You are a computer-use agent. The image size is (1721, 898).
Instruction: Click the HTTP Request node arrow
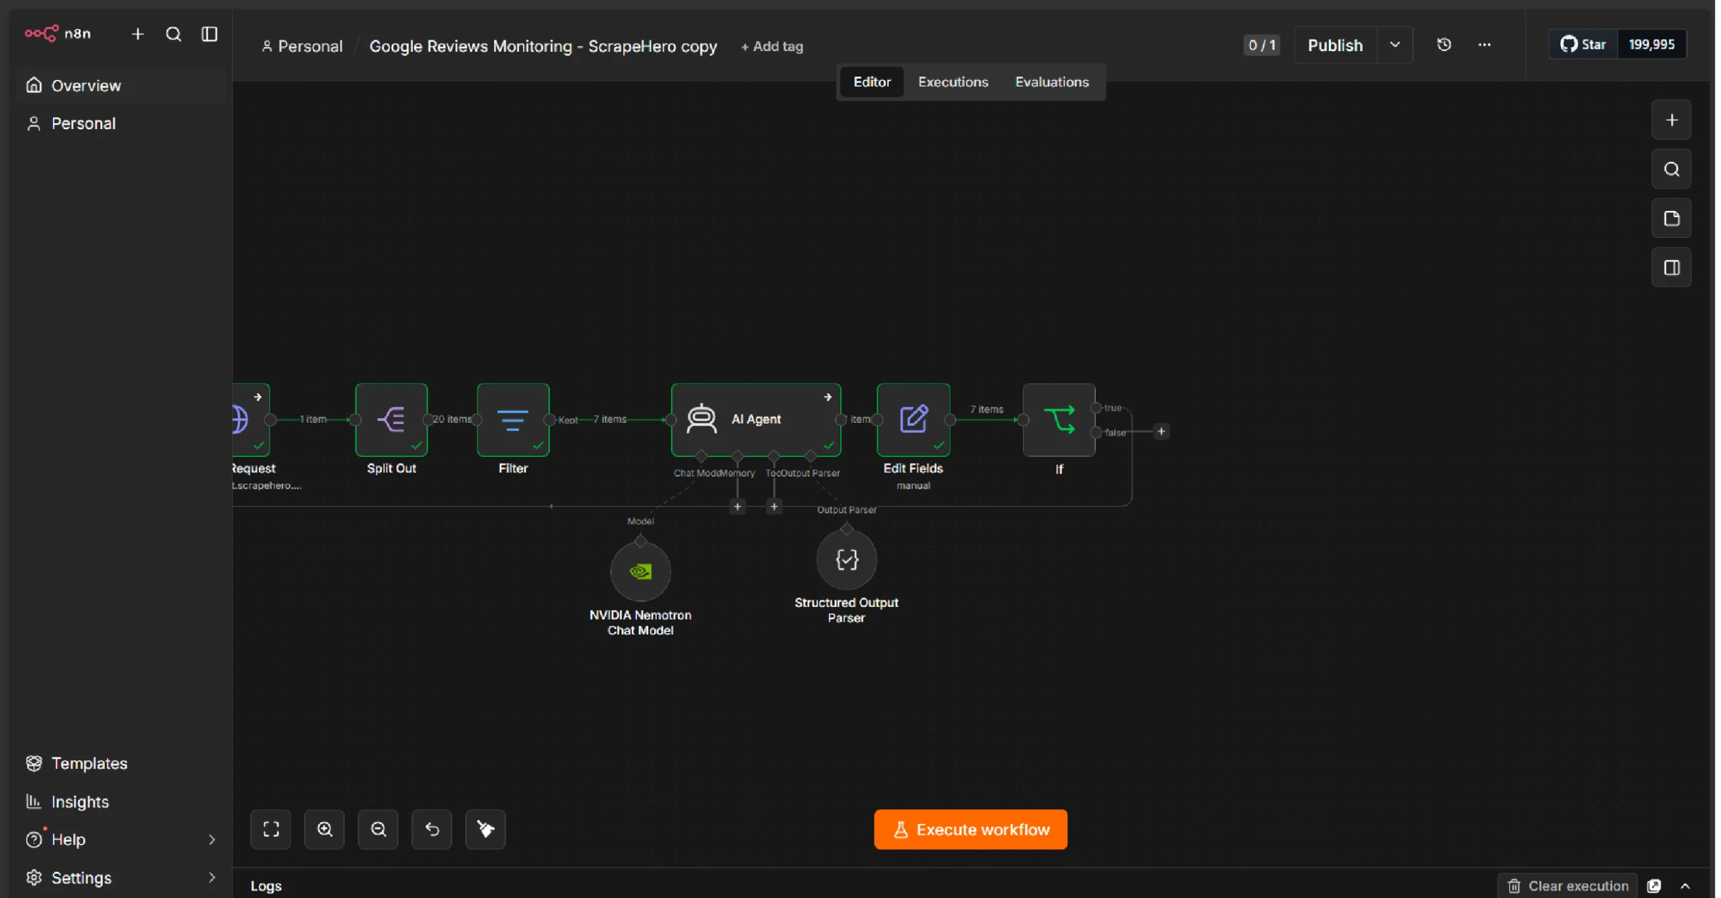(257, 397)
